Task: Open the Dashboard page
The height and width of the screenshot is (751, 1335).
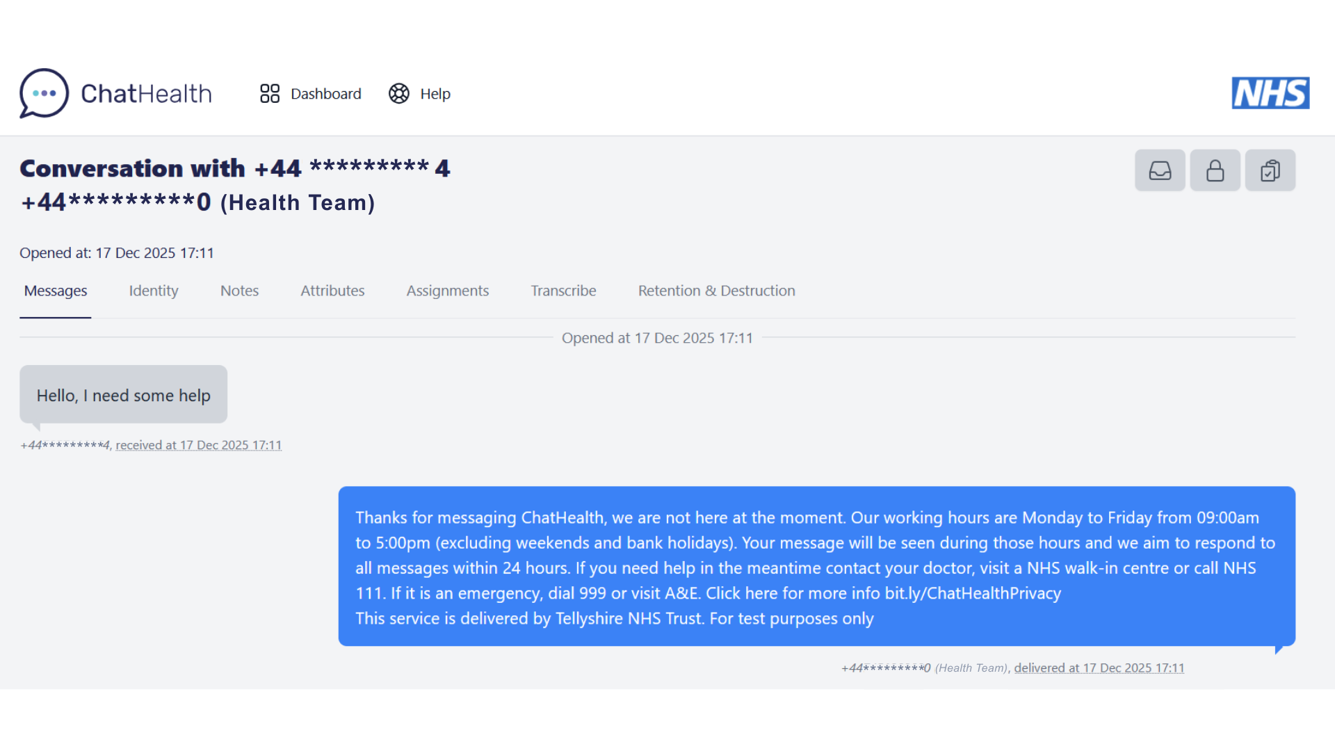Action: (x=311, y=94)
